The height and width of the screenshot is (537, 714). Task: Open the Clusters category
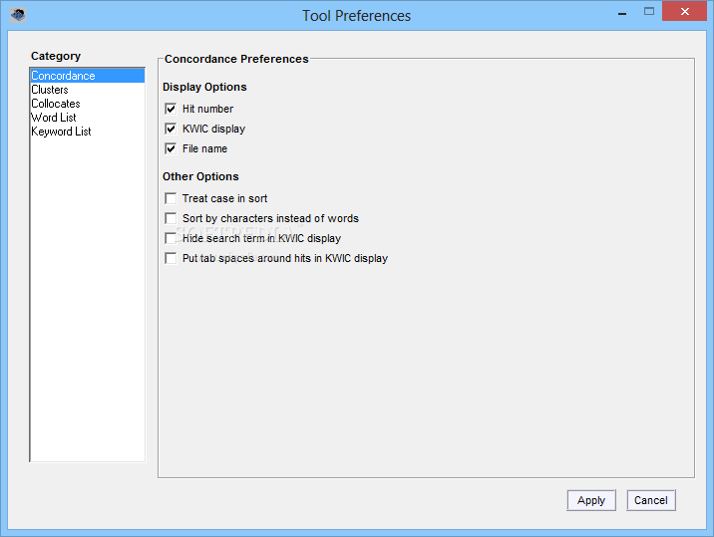point(50,90)
